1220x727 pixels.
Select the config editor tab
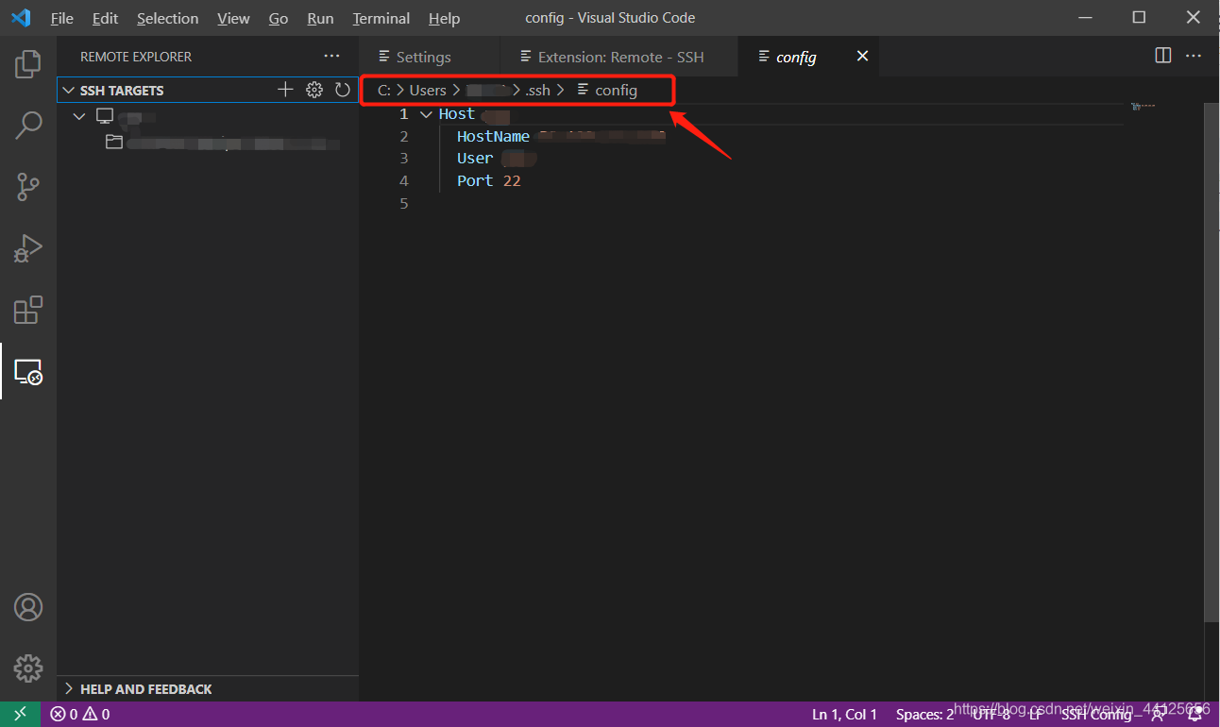click(807, 57)
